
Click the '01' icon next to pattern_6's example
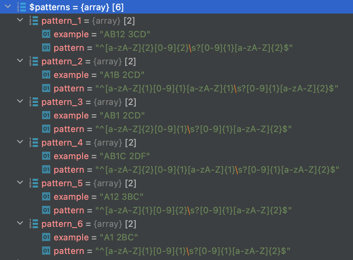click(46, 237)
